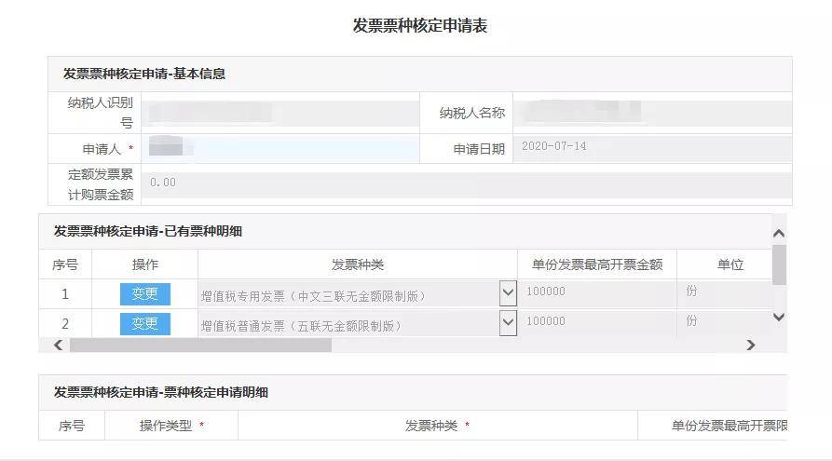Click the horizontal scrollbar left arrow
Screen dimensions: 832x461
click(x=59, y=346)
